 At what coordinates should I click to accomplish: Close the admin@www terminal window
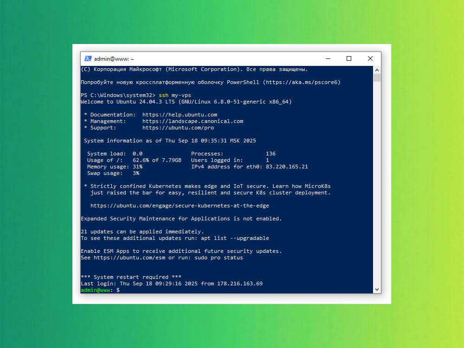point(370,58)
